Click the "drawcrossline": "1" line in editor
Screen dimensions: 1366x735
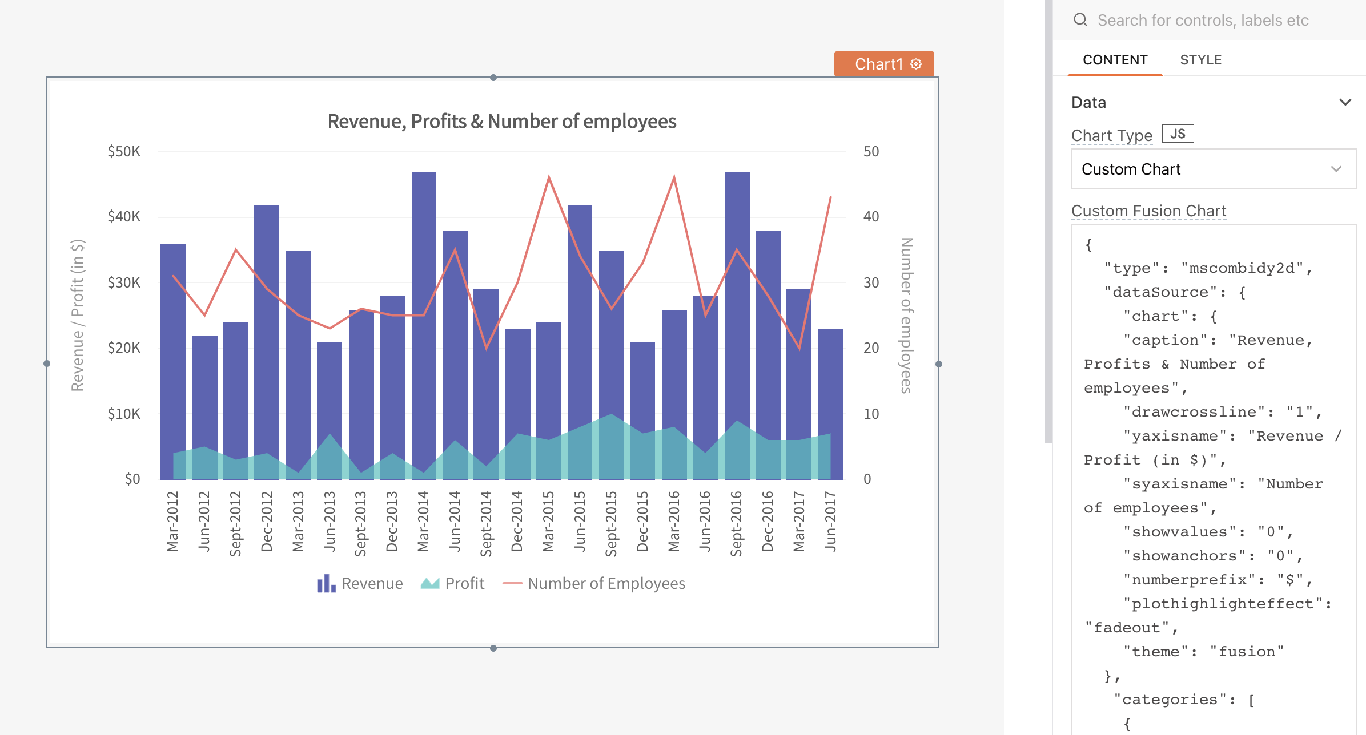[1223, 412]
